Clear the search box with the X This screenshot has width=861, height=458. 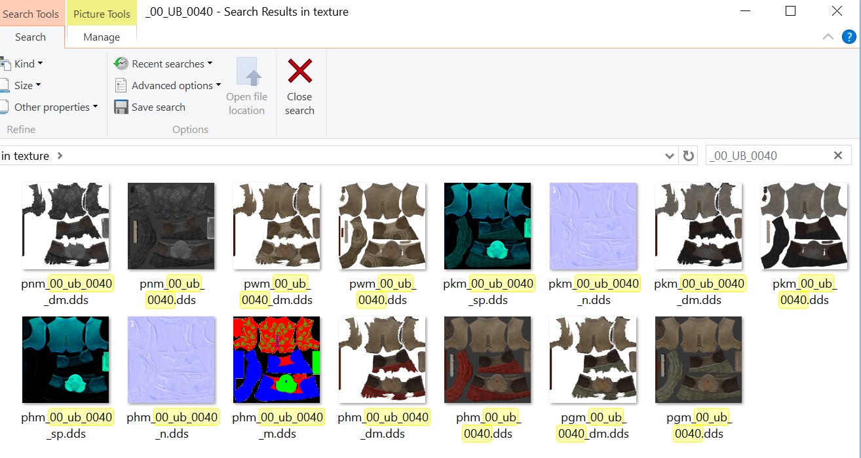point(837,156)
